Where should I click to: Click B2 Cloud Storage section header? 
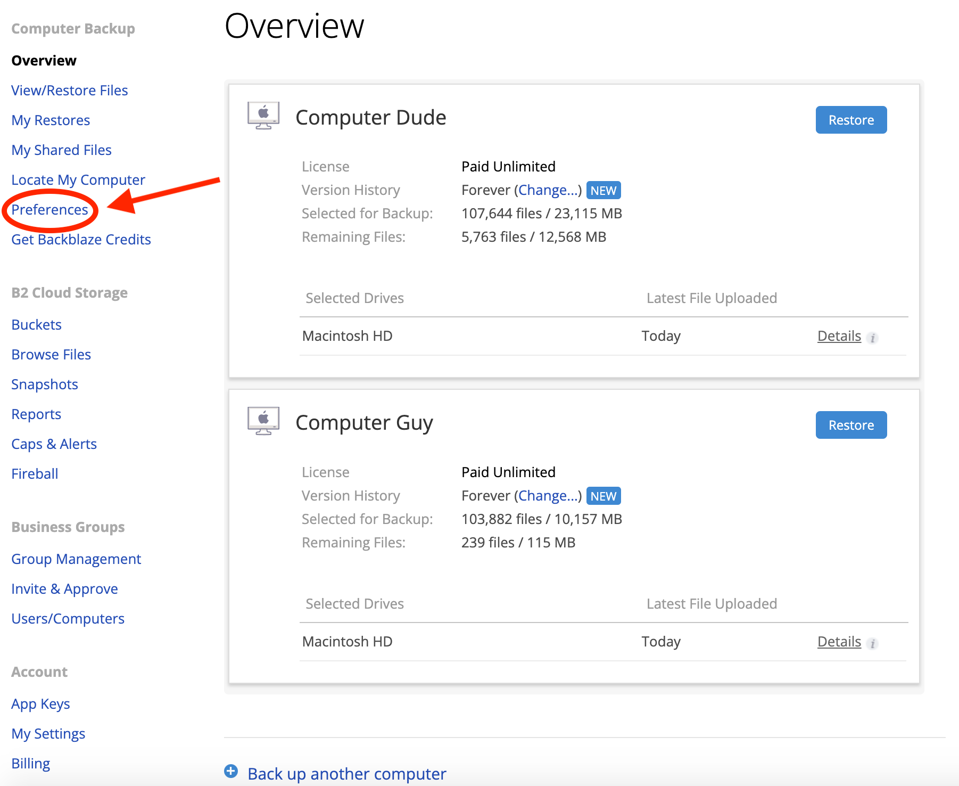pos(70,293)
